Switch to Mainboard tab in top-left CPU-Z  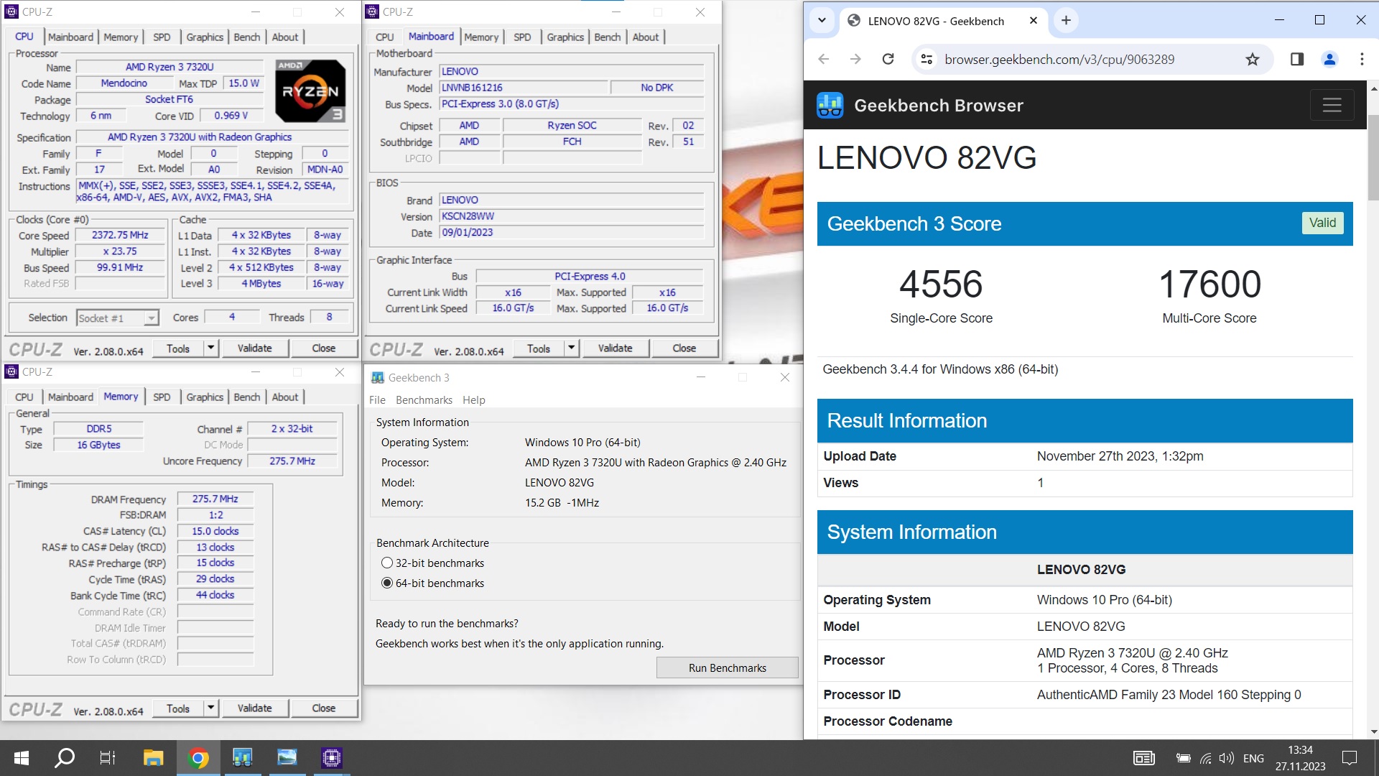70,37
